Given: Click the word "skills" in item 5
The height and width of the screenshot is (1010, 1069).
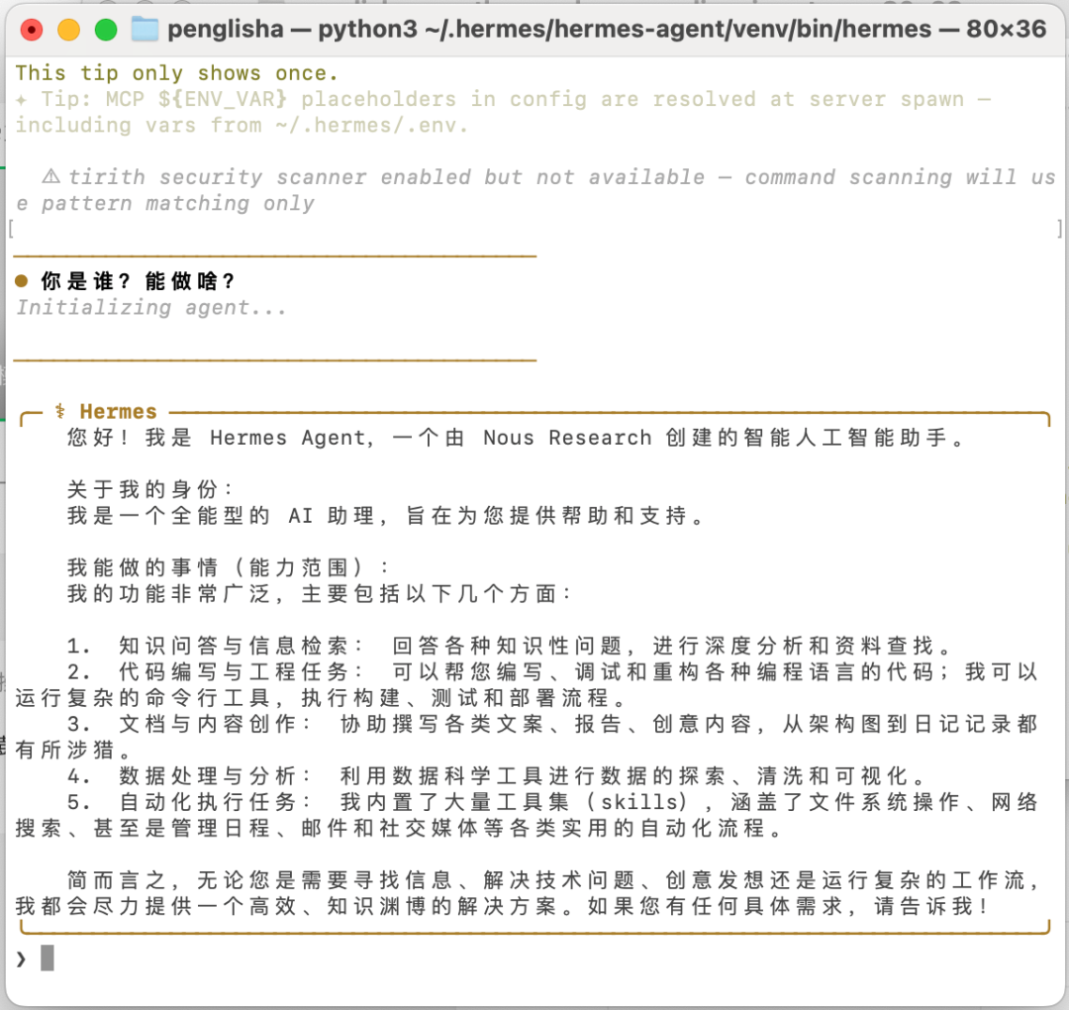Looking at the screenshot, I should point(640,802).
